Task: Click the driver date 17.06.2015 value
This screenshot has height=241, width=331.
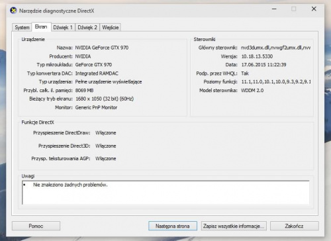Action: click(x=263, y=65)
